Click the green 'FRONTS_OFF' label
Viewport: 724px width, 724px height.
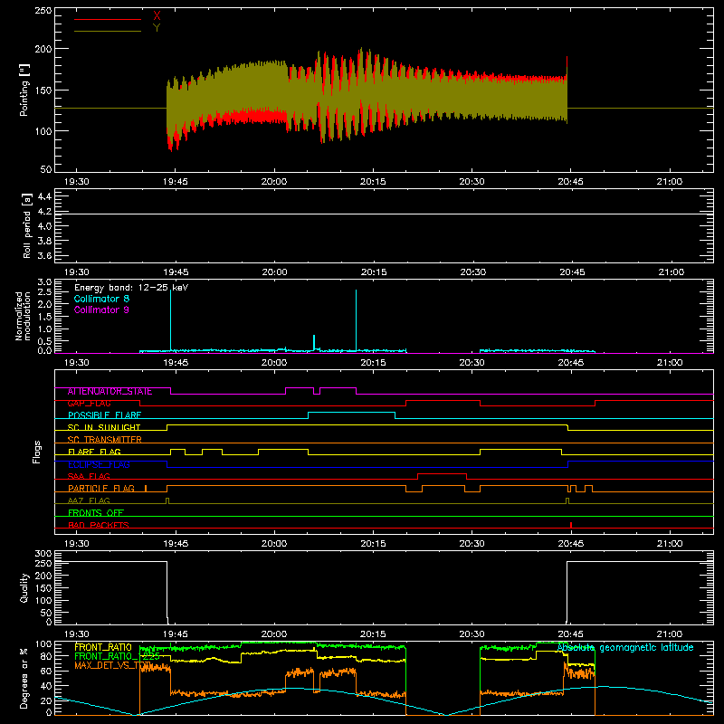pos(96,513)
